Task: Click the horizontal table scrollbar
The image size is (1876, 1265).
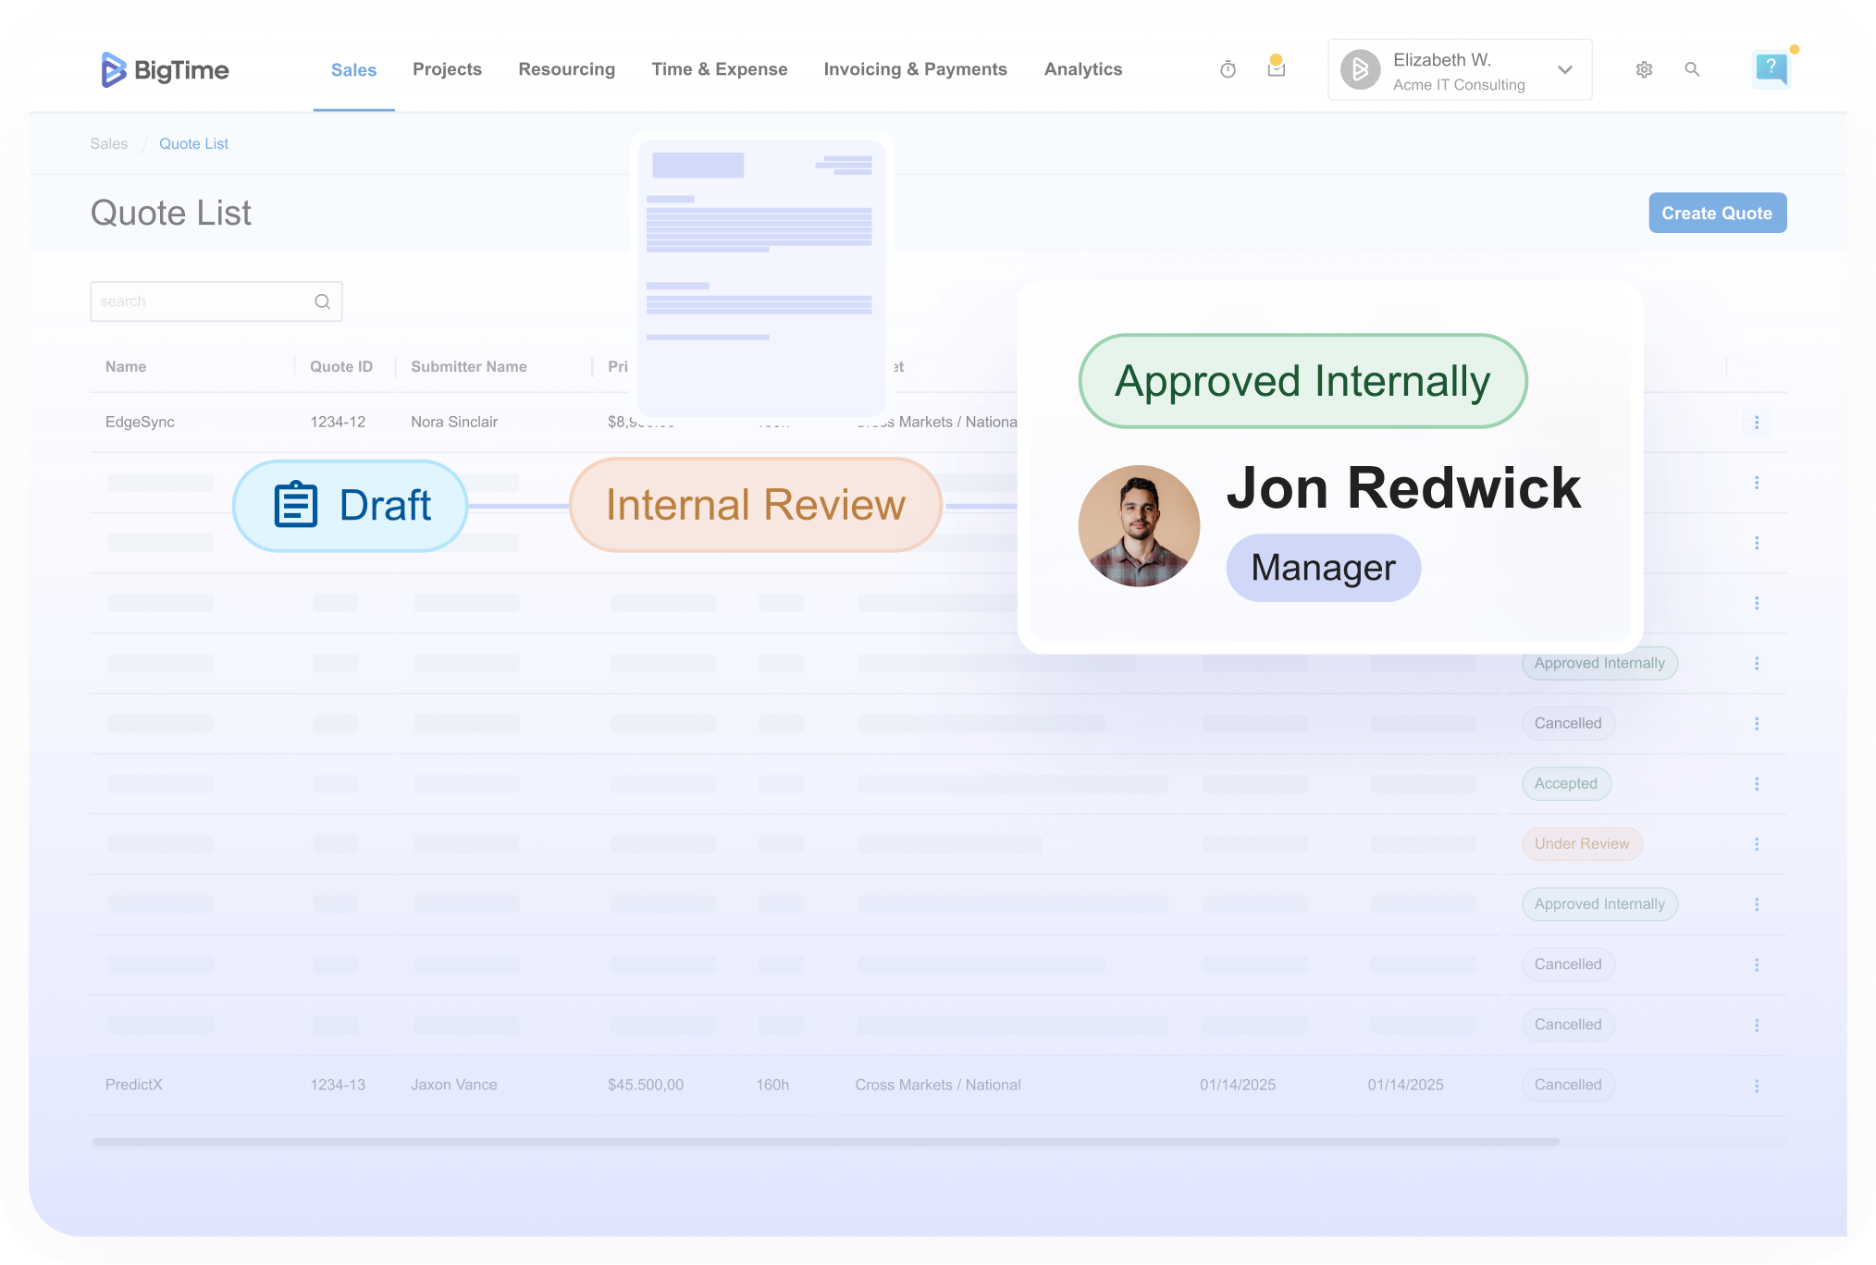Action: [x=823, y=1142]
